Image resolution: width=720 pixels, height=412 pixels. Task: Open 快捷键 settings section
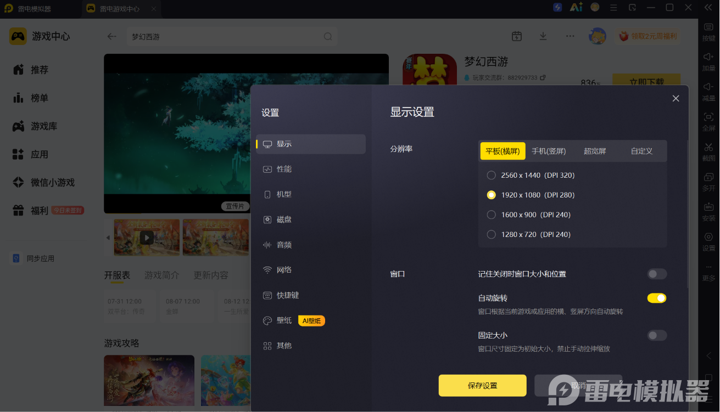tap(311, 296)
